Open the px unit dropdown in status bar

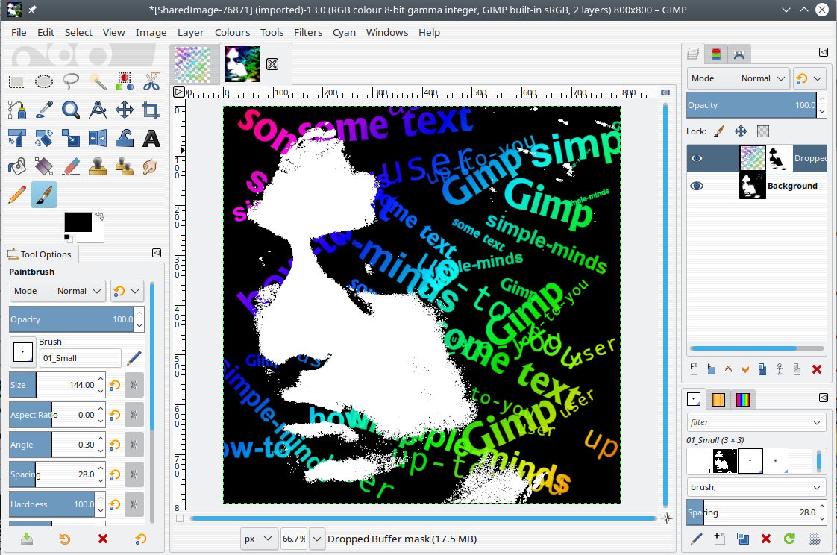(x=258, y=539)
